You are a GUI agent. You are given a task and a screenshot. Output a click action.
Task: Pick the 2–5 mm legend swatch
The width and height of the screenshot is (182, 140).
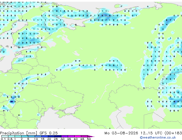25,136
